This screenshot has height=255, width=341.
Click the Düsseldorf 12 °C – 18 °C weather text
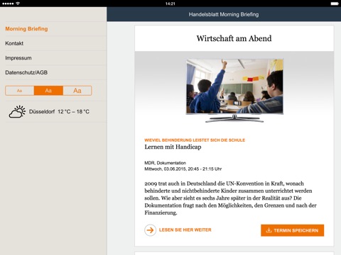[59, 112]
